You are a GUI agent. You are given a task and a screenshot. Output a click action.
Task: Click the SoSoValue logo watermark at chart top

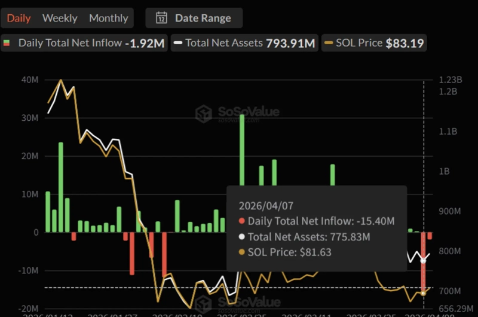click(204, 114)
